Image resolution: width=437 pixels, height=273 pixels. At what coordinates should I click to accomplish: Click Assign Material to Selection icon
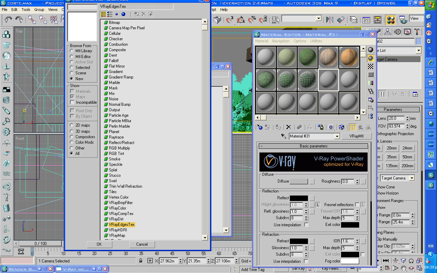[278, 127]
